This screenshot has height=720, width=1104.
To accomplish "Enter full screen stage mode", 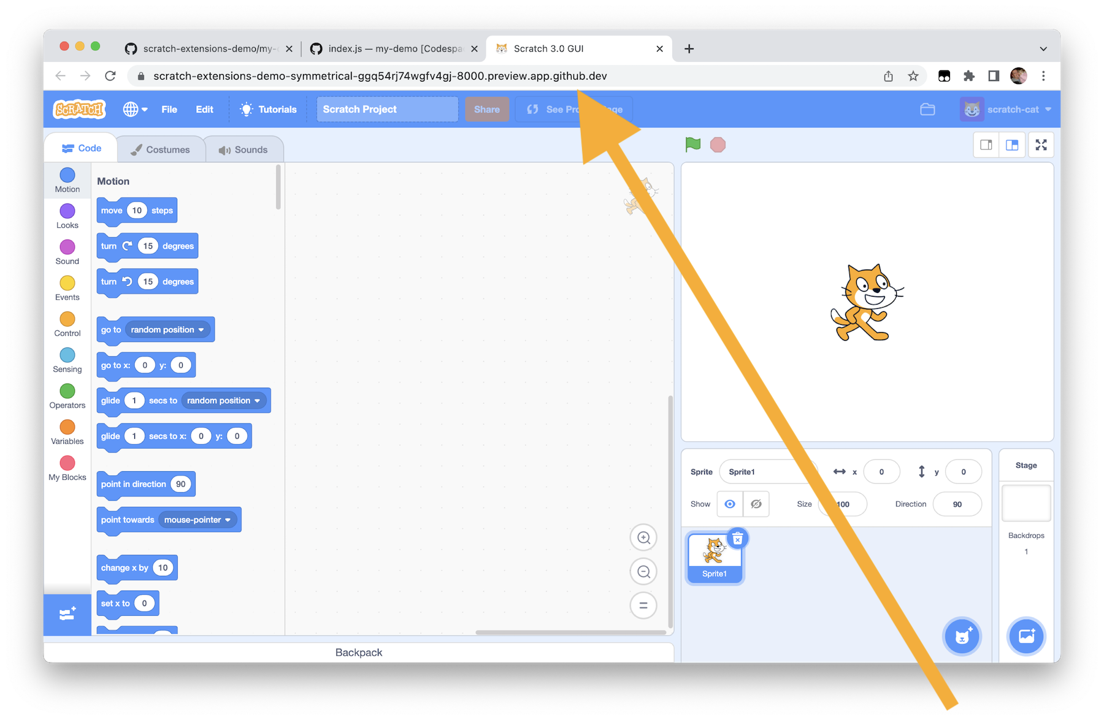I will pyautogui.click(x=1041, y=145).
